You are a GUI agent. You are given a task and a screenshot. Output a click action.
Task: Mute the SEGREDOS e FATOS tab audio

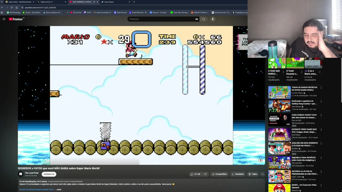pos(94,2)
